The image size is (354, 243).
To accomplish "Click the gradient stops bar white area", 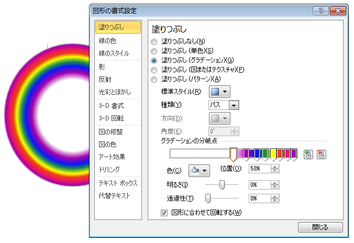I will [200, 153].
